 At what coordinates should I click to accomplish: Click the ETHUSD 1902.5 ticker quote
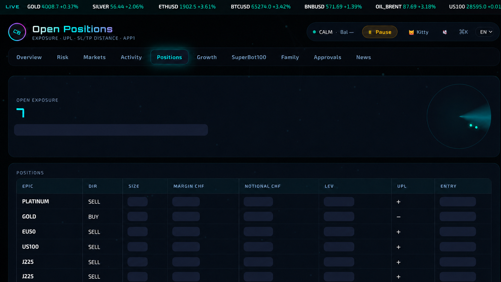point(187,7)
